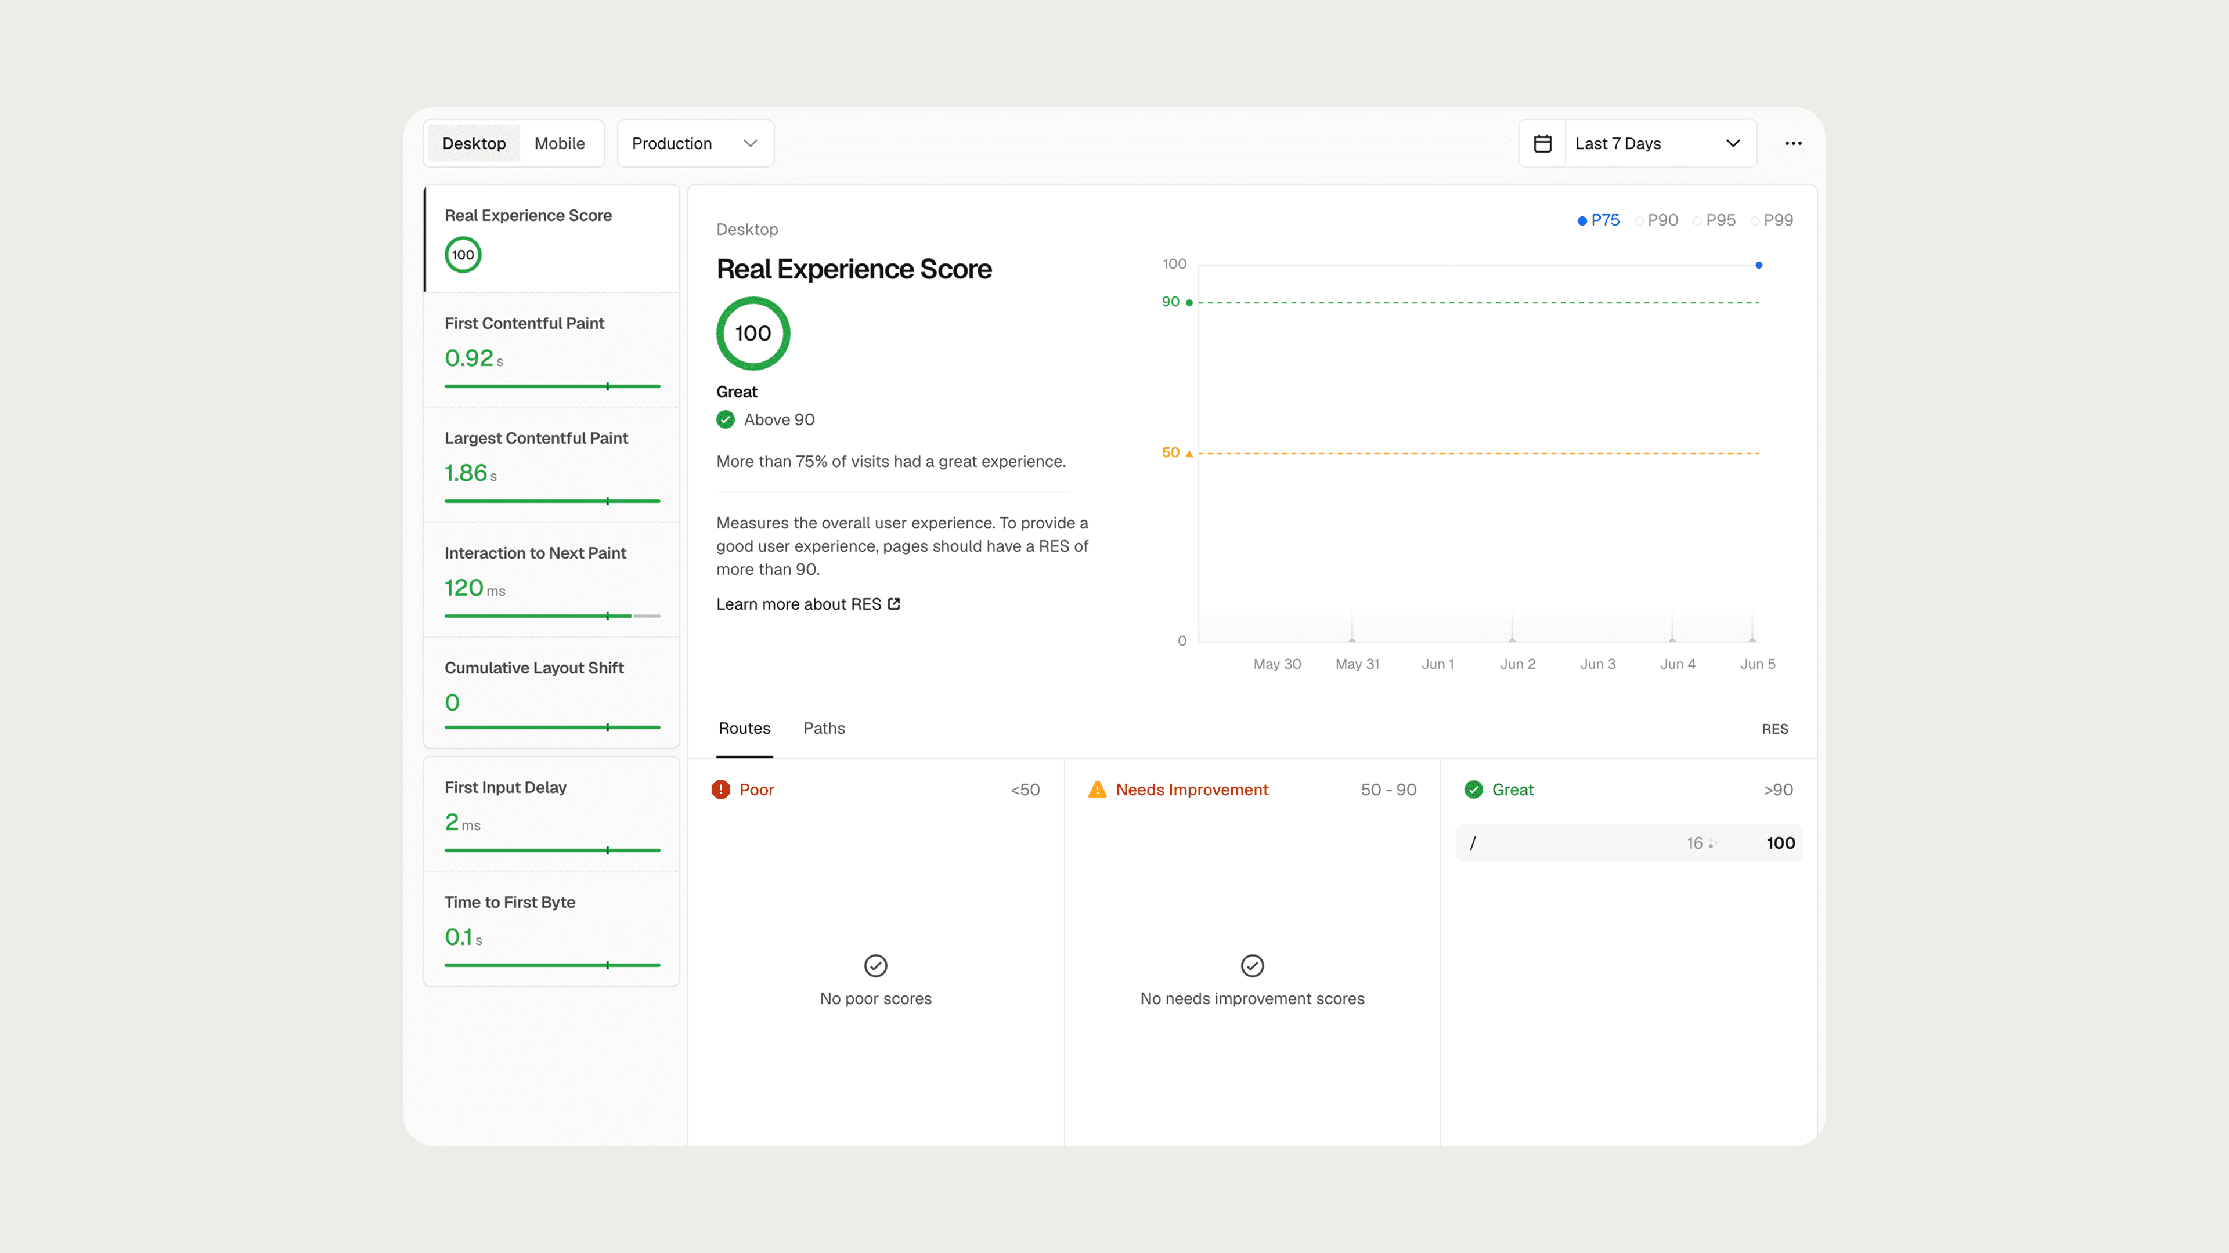Click the 120 ms INP value
Image resolution: width=2229 pixels, height=1253 pixels.
(475, 588)
